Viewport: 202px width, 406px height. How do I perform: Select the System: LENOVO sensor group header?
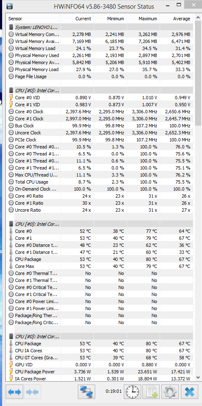click(x=100, y=27)
